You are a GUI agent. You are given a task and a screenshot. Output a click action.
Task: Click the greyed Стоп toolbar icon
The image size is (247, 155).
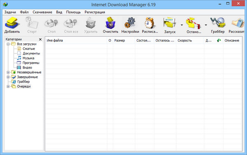pyautogui.click(x=51, y=23)
